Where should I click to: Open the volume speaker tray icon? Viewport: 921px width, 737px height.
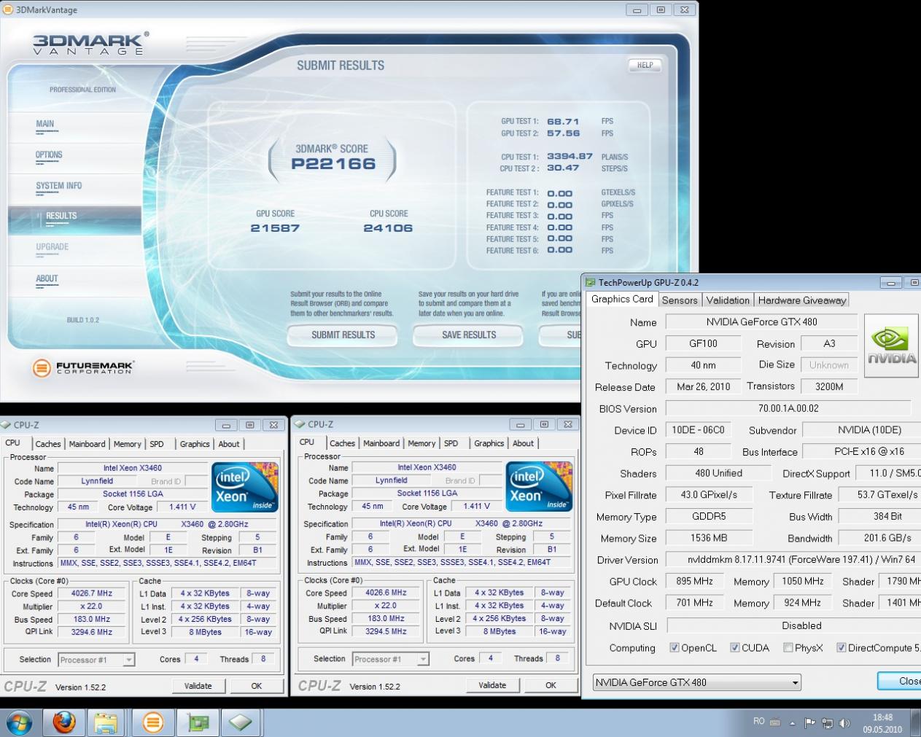point(844,723)
